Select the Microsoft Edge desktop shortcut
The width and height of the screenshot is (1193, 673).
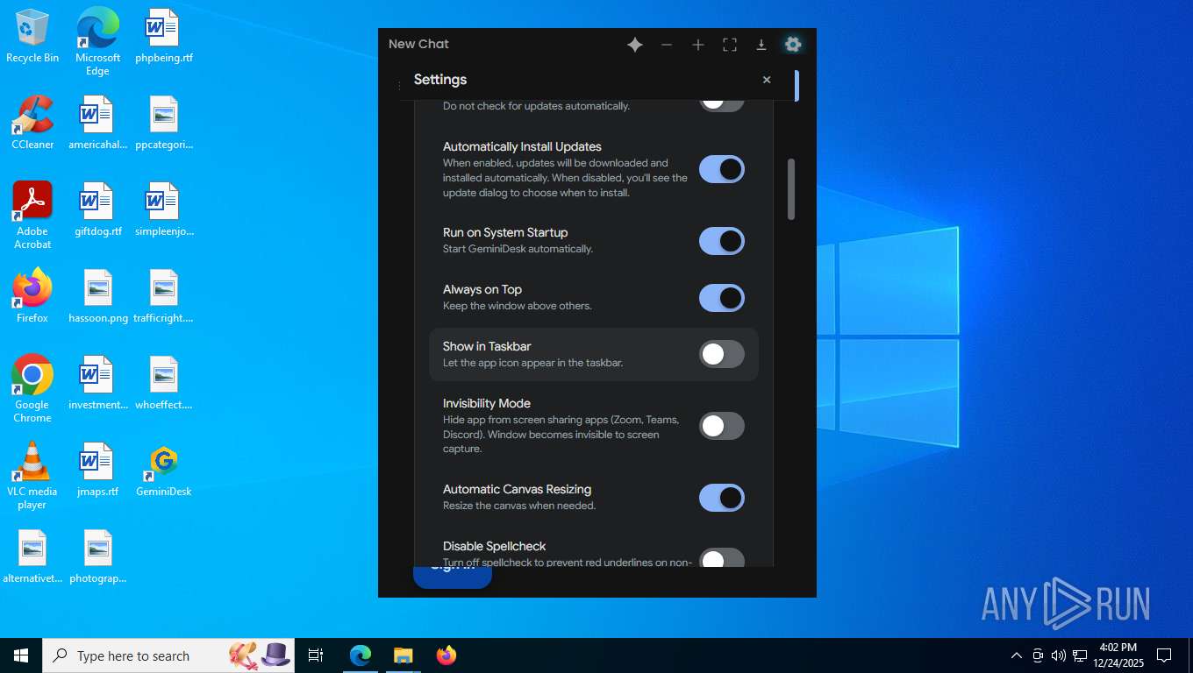(97, 42)
